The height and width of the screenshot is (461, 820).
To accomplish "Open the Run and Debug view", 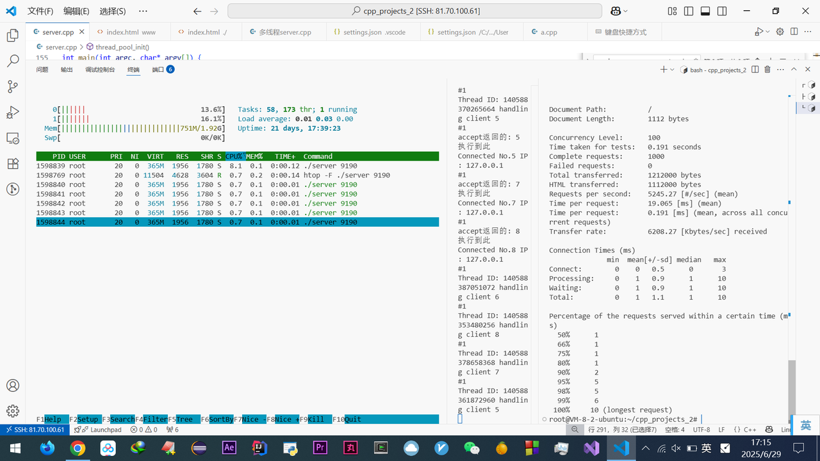I will [12, 112].
